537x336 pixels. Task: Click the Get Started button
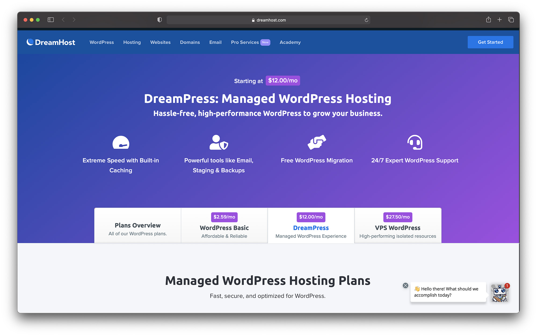pos(490,42)
